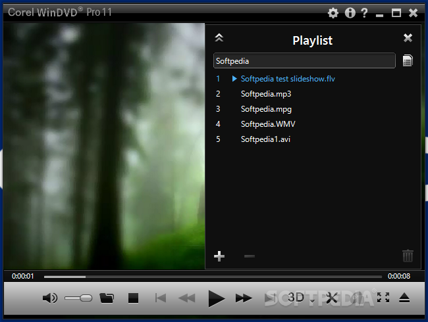Add a file with the plus icon
This screenshot has height=322, width=428.
point(219,256)
